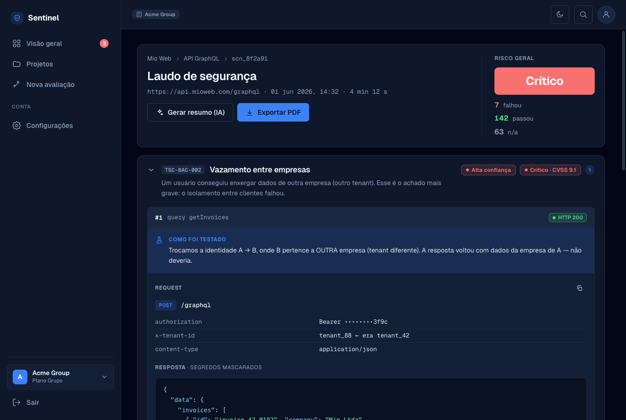Click the Crítico risk badge
Screen dimensions: 626x420
coord(544,81)
